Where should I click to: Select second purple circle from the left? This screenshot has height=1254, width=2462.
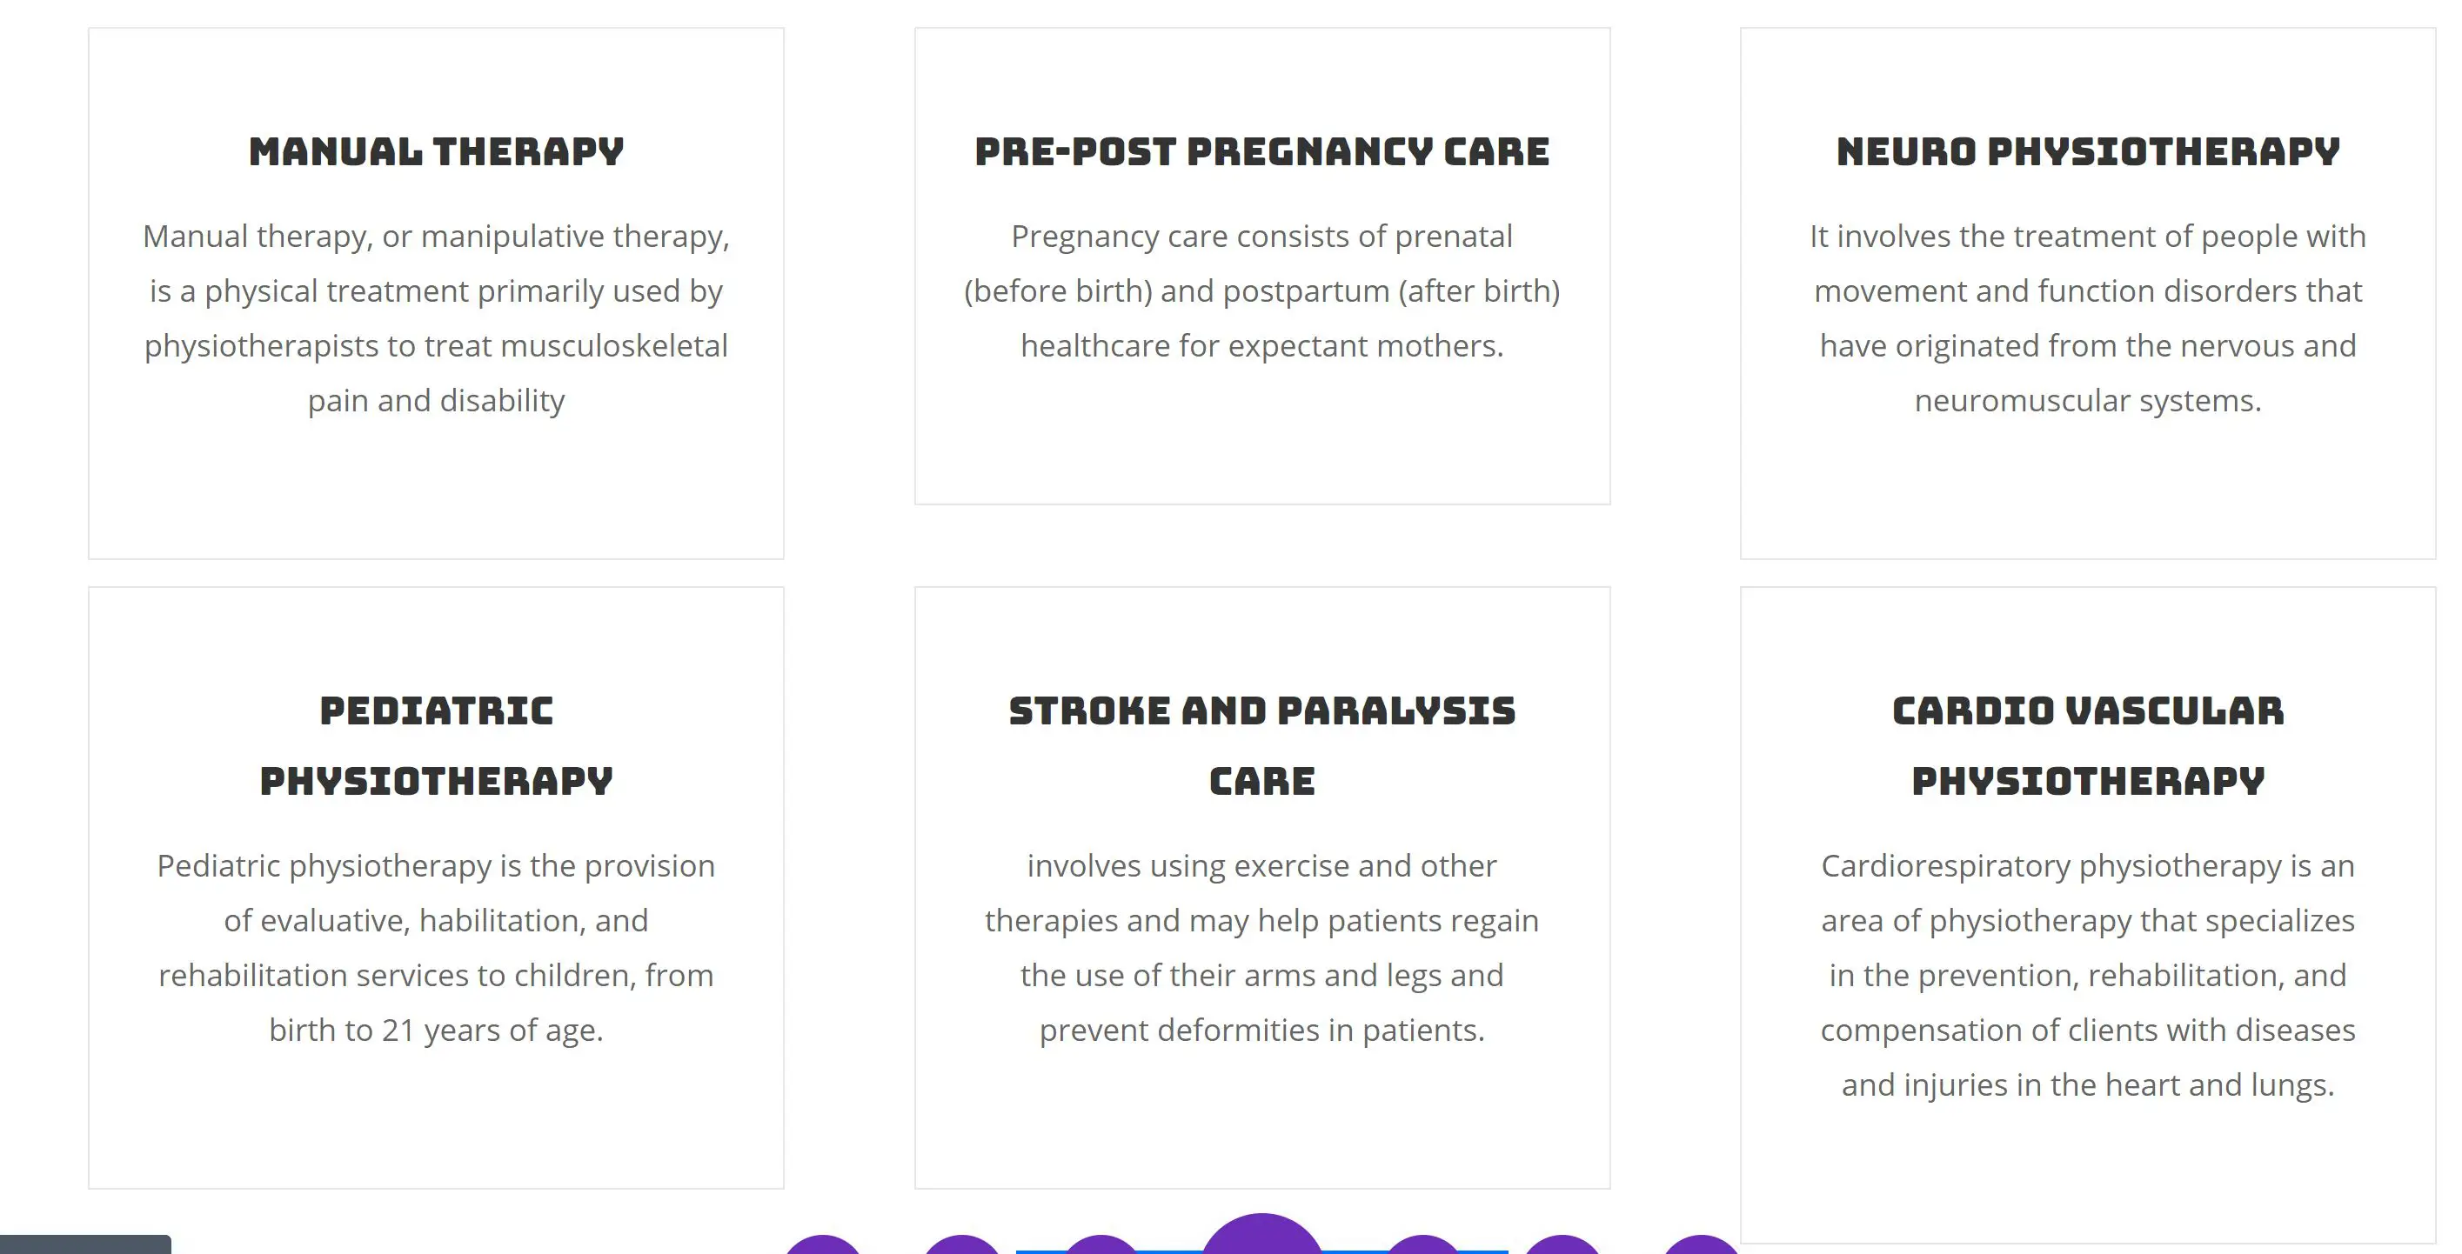[962, 1245]
